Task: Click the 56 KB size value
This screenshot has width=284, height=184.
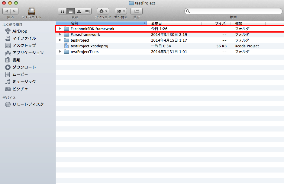Action: 221,46
